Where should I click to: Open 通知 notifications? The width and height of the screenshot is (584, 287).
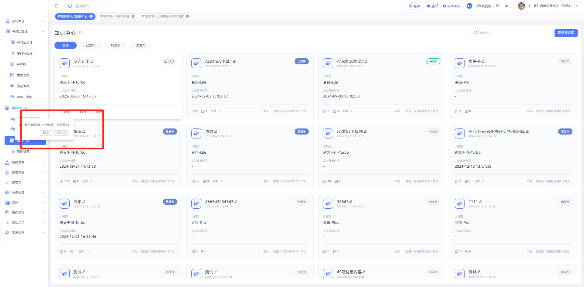(432, 6)
